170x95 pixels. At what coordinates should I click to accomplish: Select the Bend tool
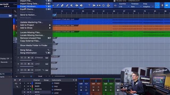pos(76,5)
